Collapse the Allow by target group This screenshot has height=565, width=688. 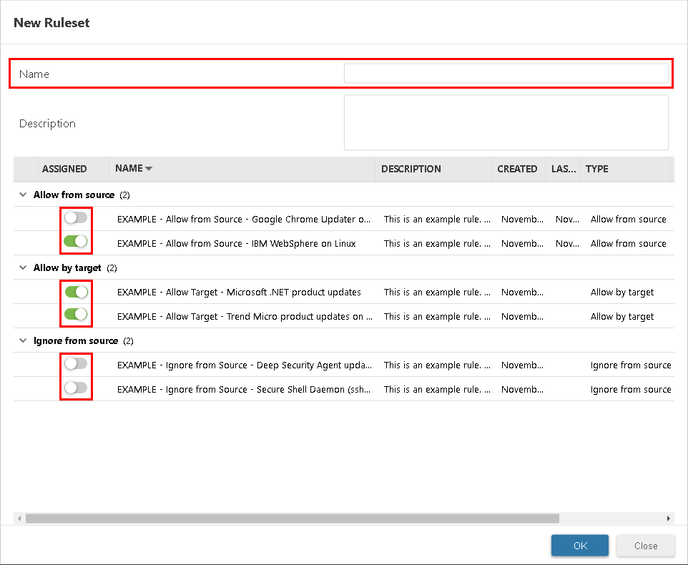(22, 267)
